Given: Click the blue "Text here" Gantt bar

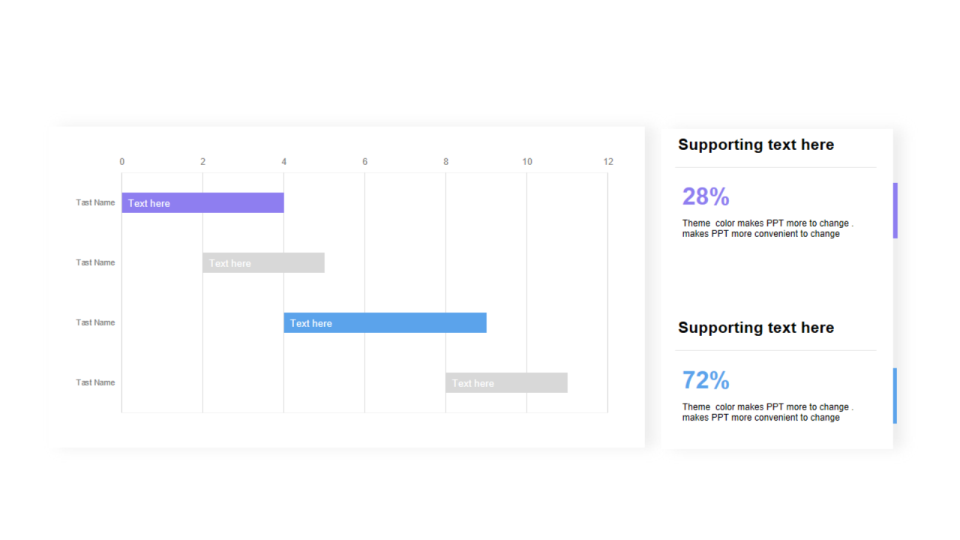Looking at the screenshot, I should tap(385, 322).
